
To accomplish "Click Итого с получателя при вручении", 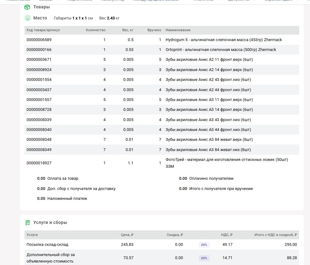I will click(x=221, y=189).
